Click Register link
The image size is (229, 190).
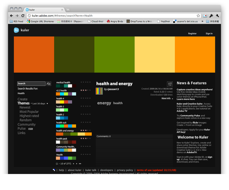tap(192, 34)
